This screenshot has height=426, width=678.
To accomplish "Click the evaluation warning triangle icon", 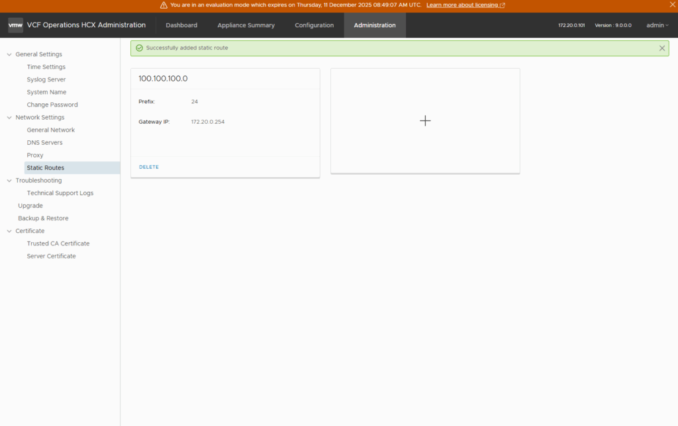I will pos(164,5).
